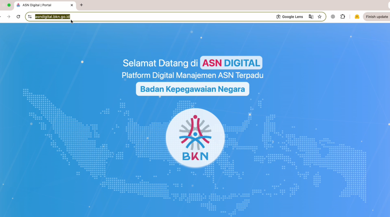Click the Selamat Datang di heading

click(x=160, y=63)
